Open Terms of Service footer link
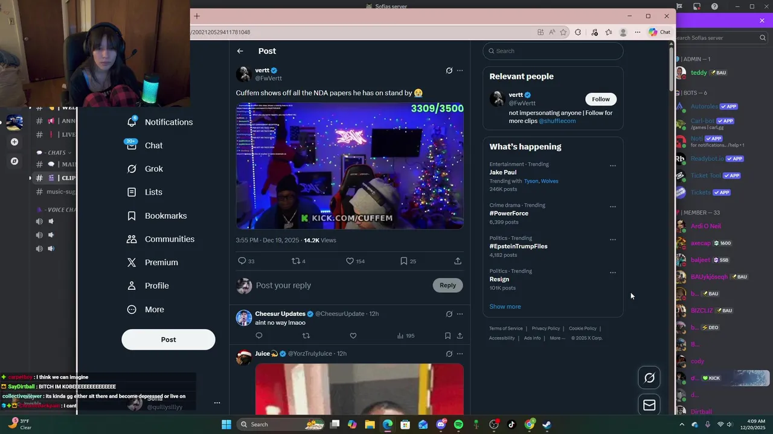The width and height of the screenshot is (773, 434). coord(505,329)
